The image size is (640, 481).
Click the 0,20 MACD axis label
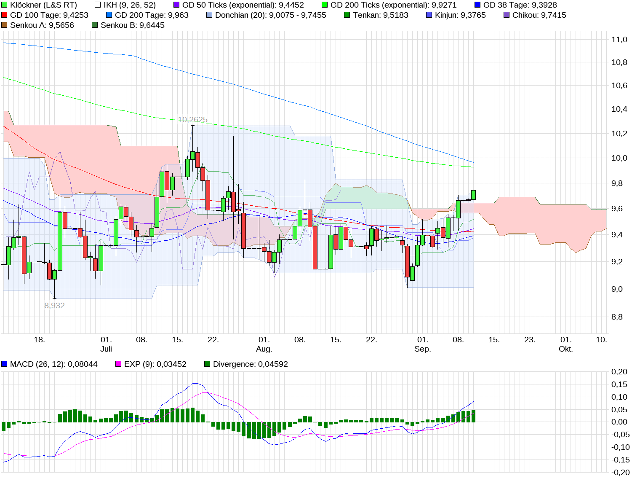point(619,372)
